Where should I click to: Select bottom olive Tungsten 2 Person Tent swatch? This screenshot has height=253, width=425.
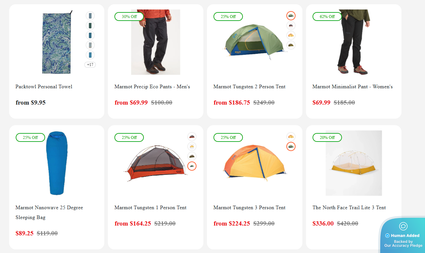[x=291, y=45]
